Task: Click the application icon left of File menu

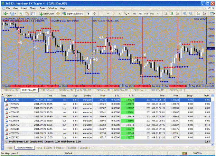Action: tap(3, 8)
